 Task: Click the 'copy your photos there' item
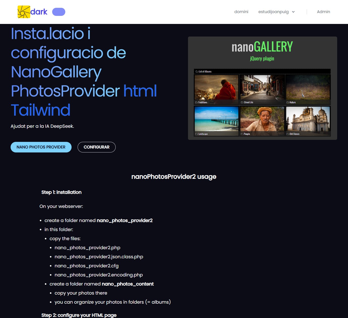[x=81, y=293]
